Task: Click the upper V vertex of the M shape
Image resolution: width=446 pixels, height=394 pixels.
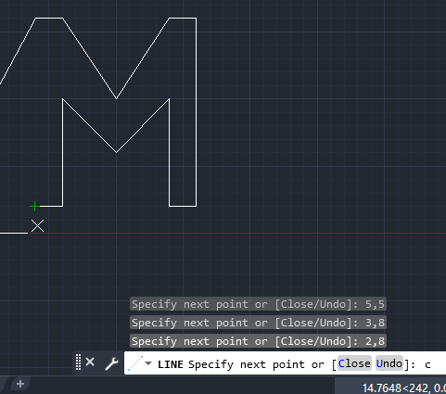Action: [116, 99]
